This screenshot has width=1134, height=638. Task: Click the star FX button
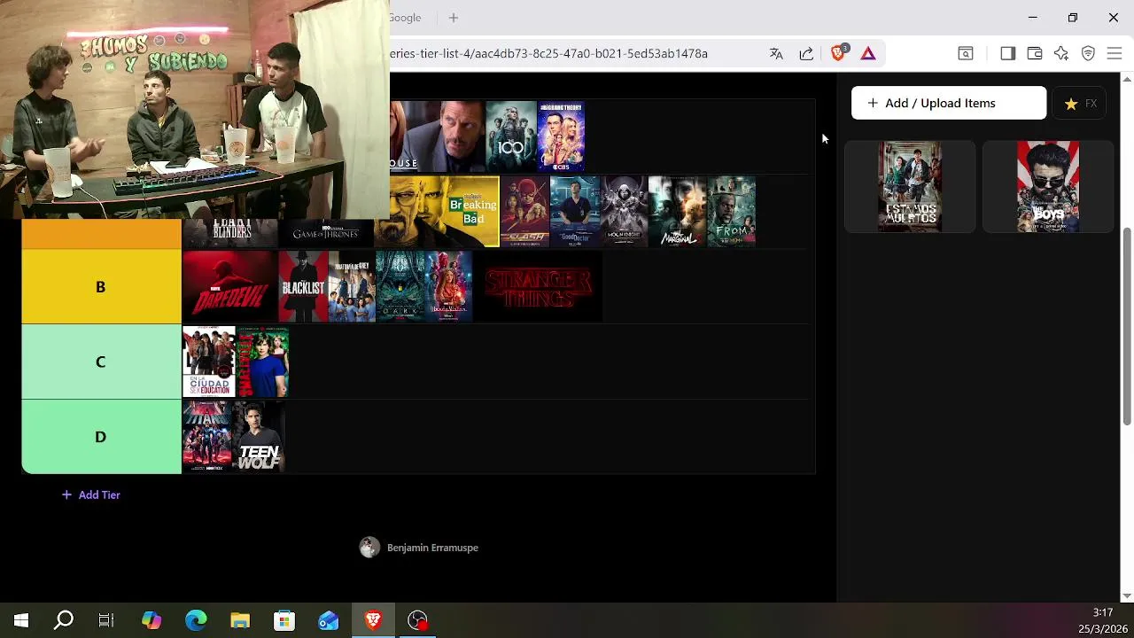click(1081, 104)
